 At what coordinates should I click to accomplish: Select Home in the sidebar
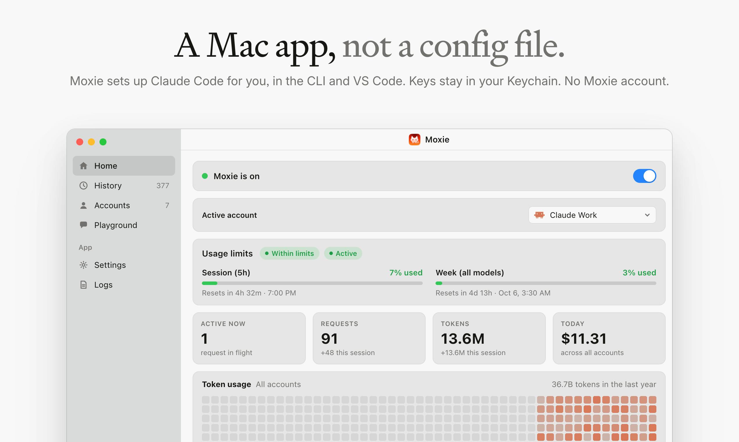pyautogui.click(x=124, y=165)
